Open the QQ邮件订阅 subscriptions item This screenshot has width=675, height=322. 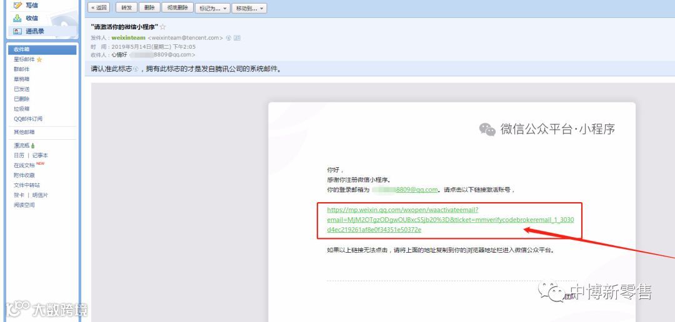(x=28, y=119)
